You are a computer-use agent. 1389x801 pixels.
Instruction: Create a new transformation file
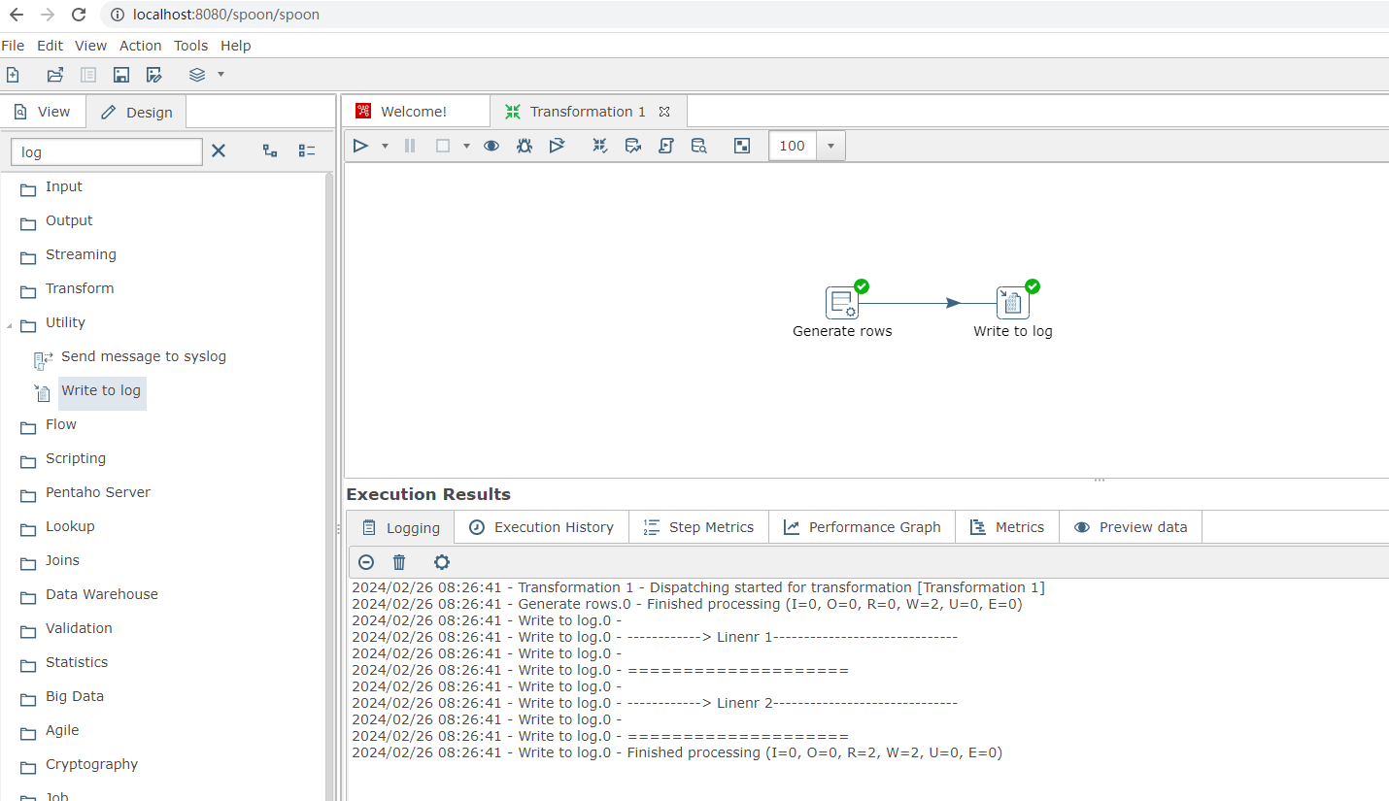(x=13, y=75)
